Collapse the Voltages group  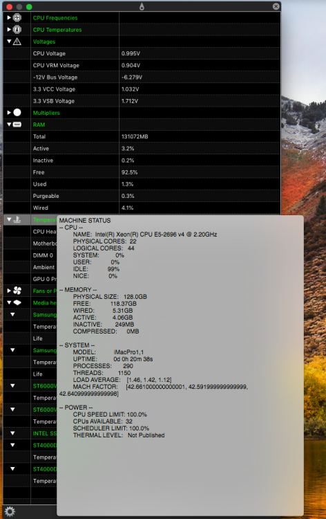(x=9, y=42)
